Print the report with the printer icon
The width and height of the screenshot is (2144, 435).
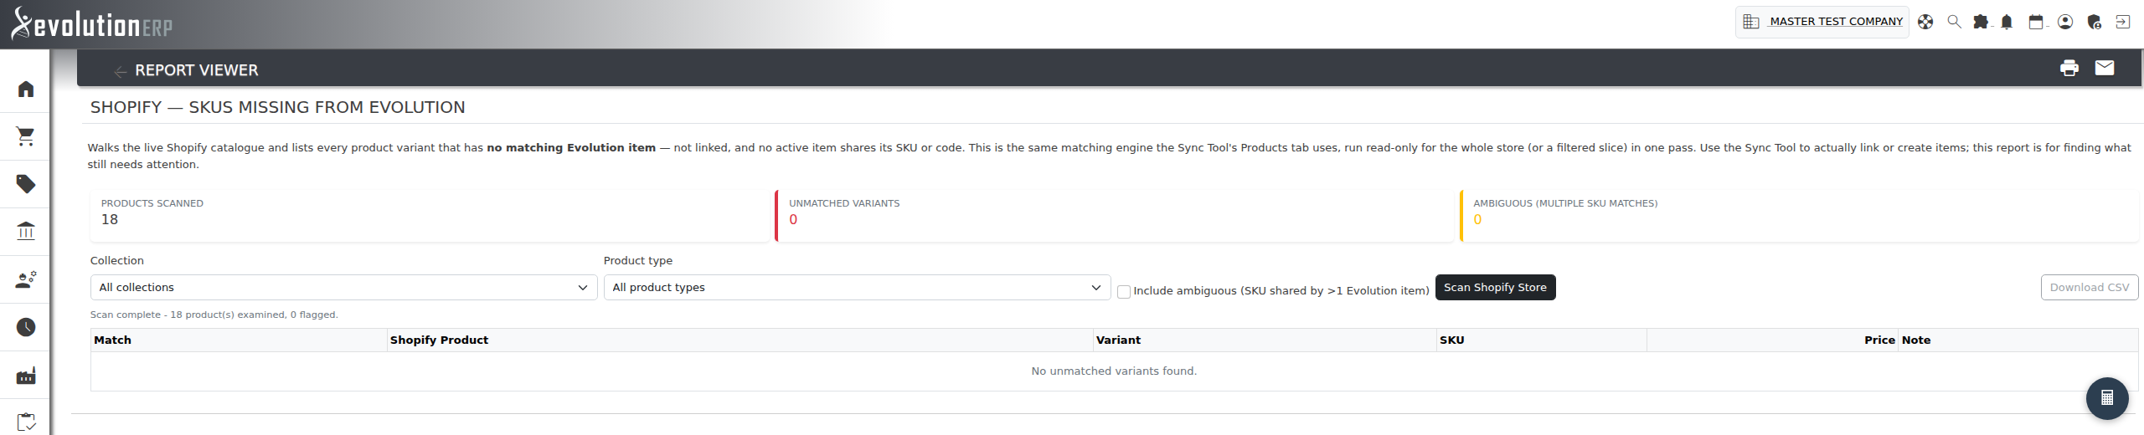click(x=2069, y=69)
